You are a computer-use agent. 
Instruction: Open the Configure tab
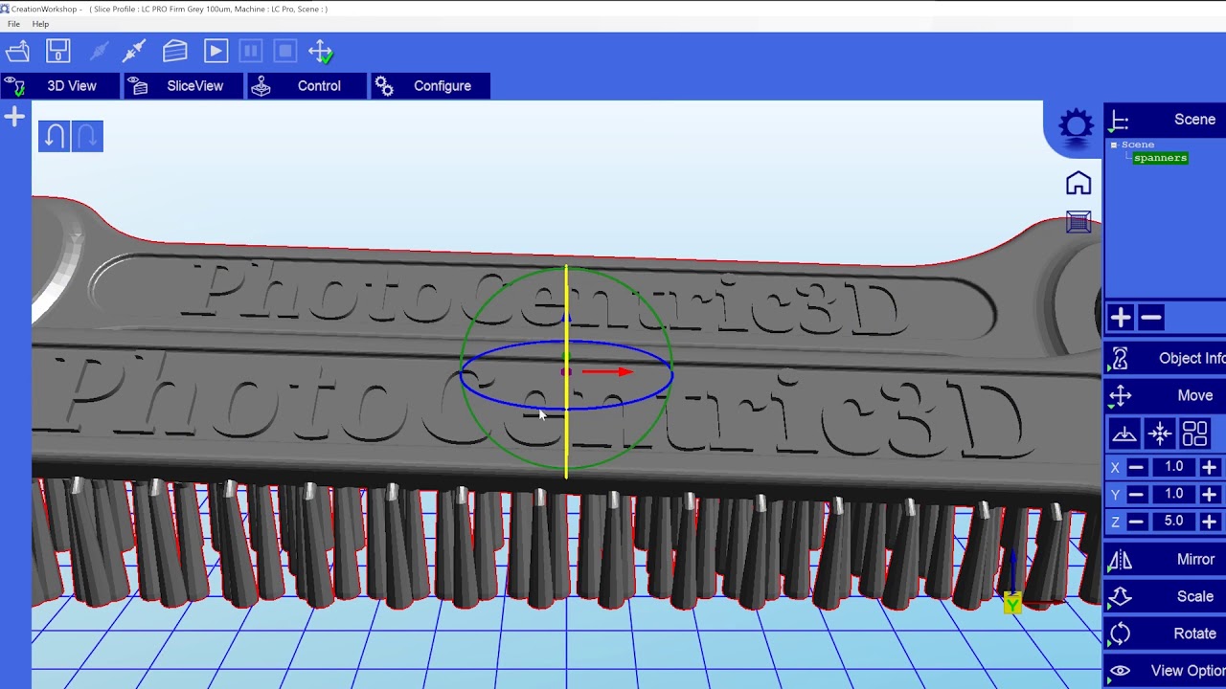430,86
